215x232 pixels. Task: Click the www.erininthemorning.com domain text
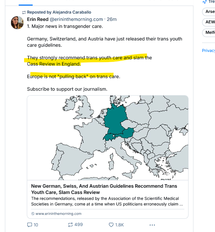coord(58,214)
